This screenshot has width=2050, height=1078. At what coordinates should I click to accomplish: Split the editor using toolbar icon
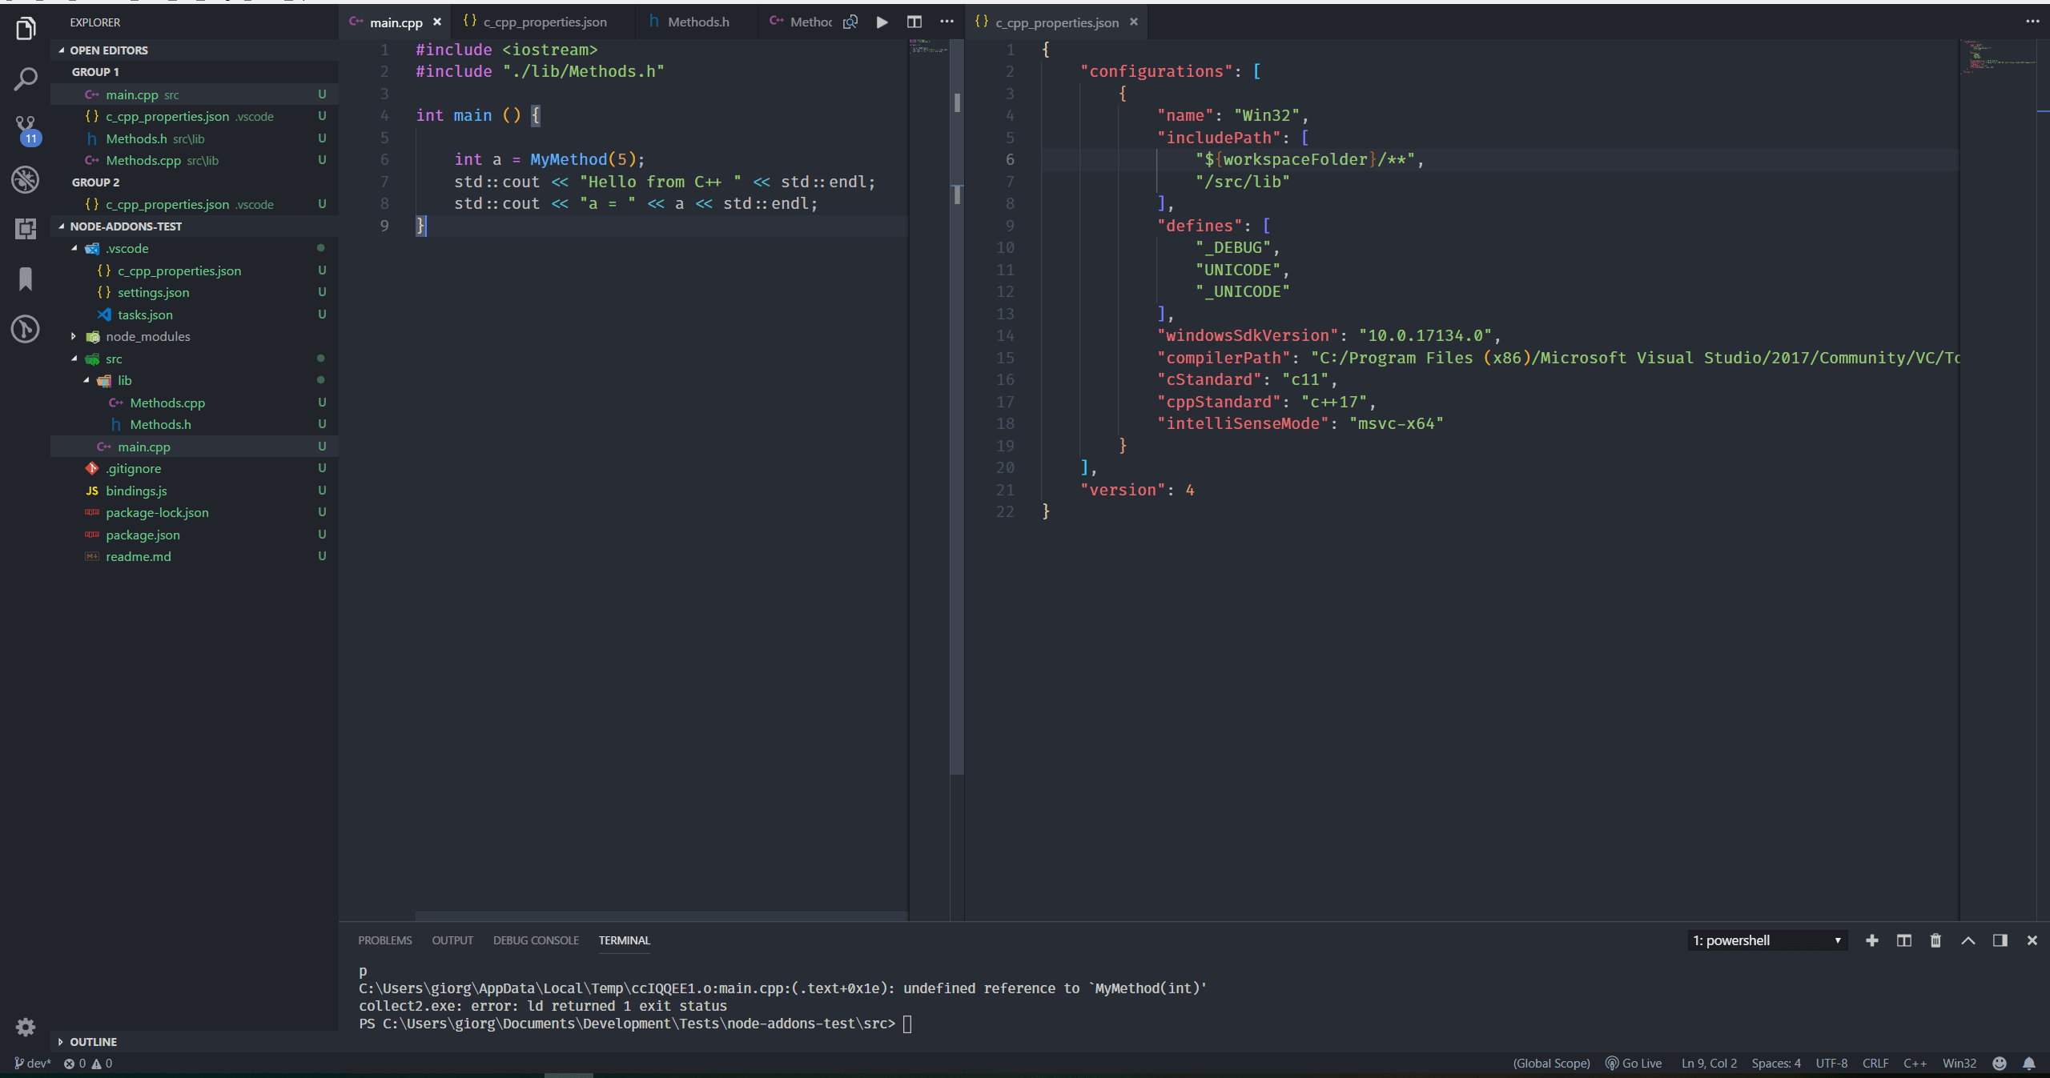point(914,22)
